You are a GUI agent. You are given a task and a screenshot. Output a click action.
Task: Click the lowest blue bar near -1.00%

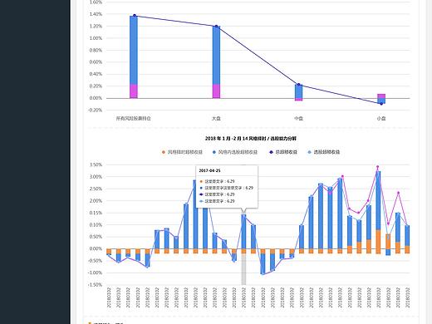(263, 264)
